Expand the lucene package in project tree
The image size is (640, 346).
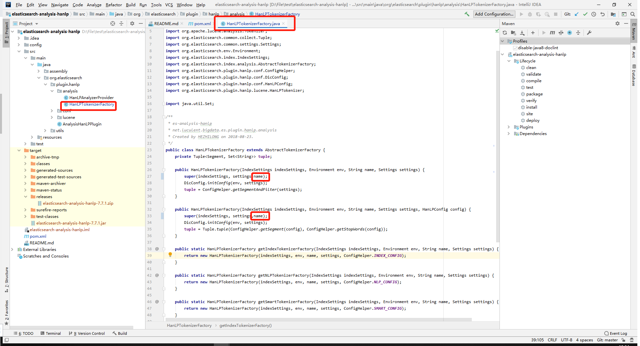(x=52, y=118)
